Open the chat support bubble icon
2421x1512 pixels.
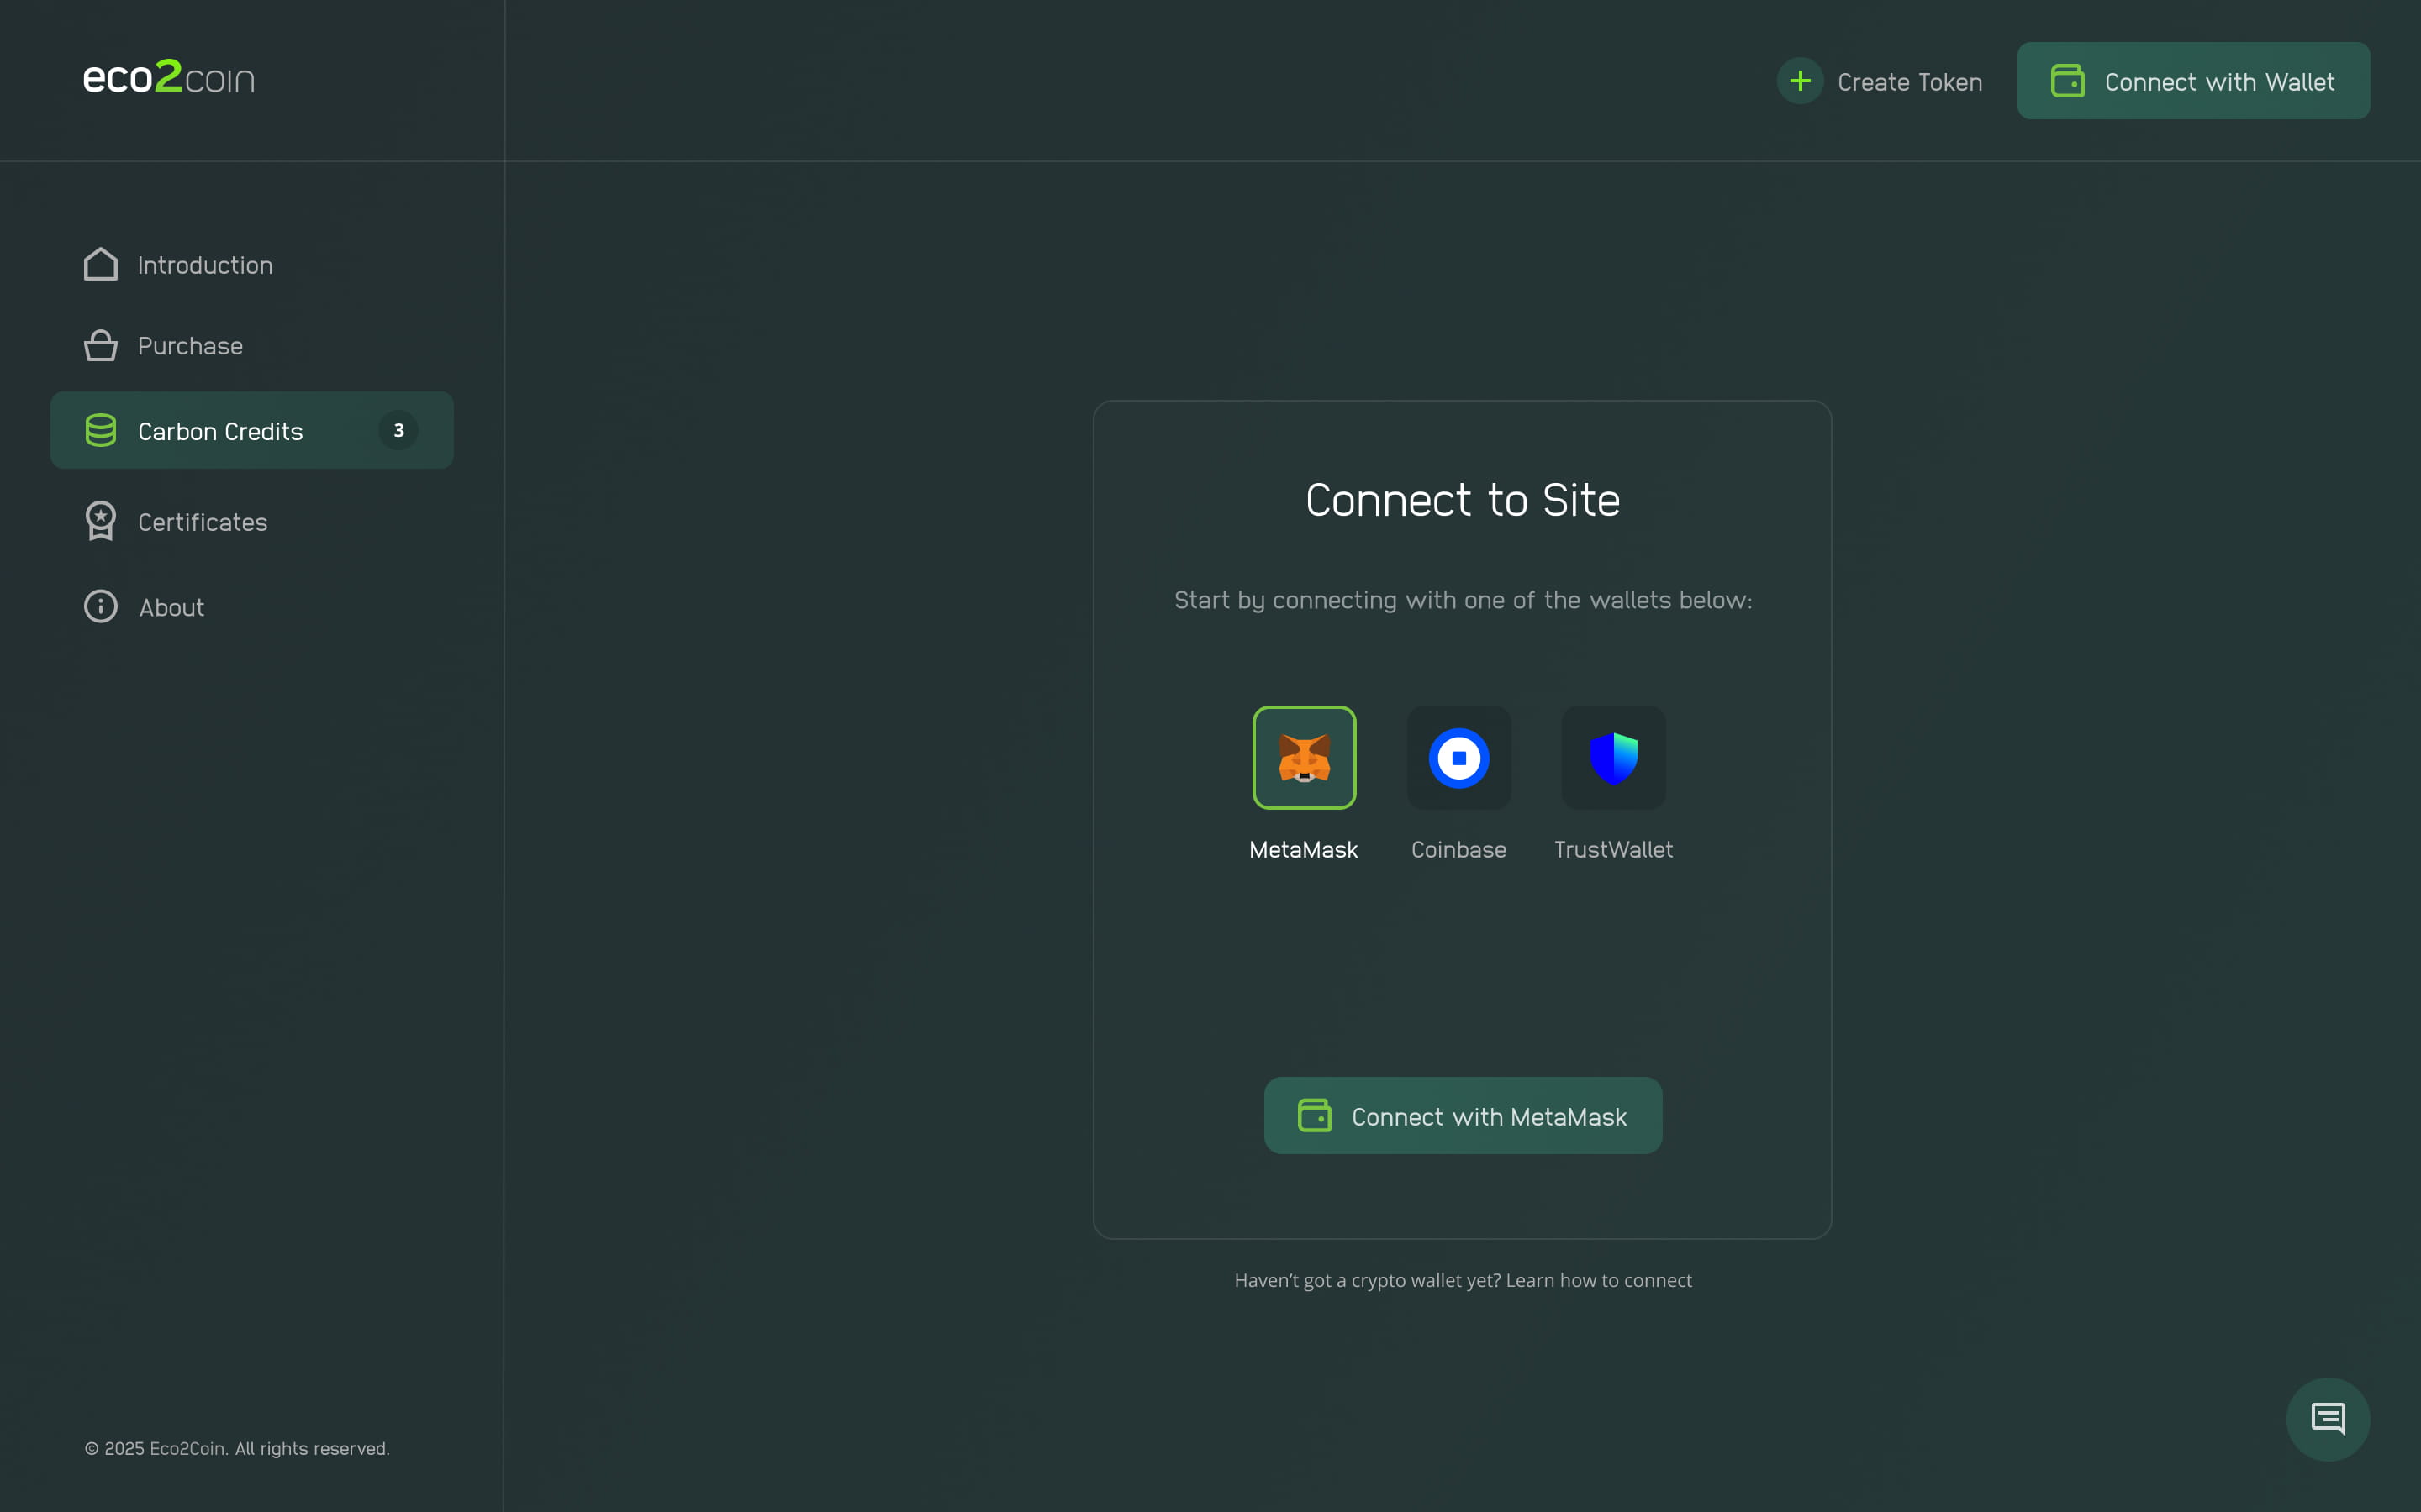click(x=2328, y=1419)
